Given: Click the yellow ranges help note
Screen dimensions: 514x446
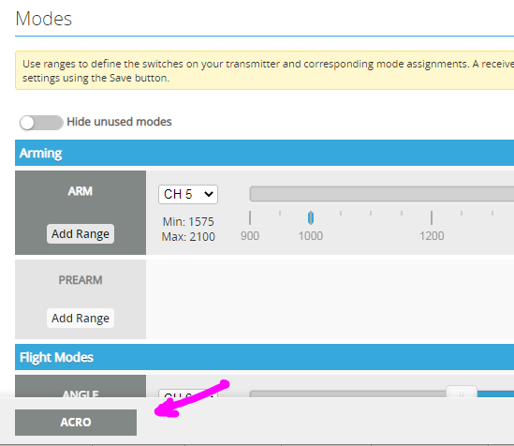Looking at the screenshot, I should click(x=264, y=70).
